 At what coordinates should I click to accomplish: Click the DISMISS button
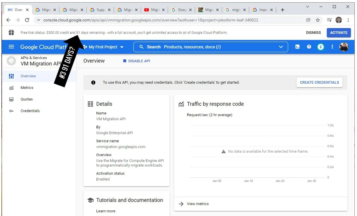click(x=313, y=33)
